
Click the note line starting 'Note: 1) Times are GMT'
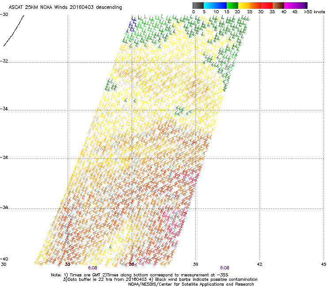click(x=140, y=275)
